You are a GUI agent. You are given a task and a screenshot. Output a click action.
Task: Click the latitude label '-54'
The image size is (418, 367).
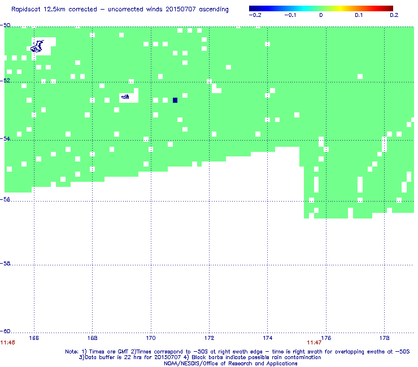[5, 138]
